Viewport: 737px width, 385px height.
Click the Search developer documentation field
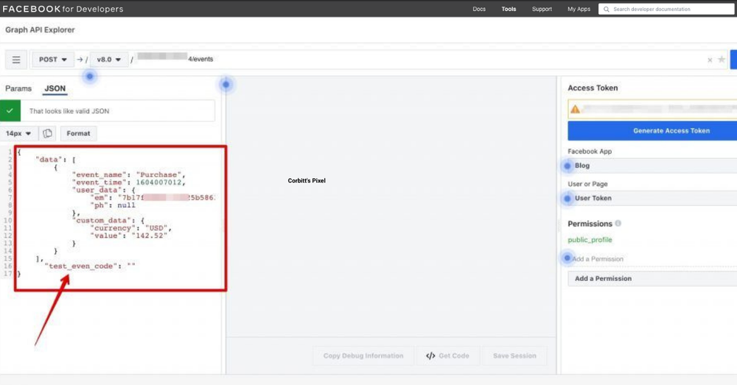[666, 9]
